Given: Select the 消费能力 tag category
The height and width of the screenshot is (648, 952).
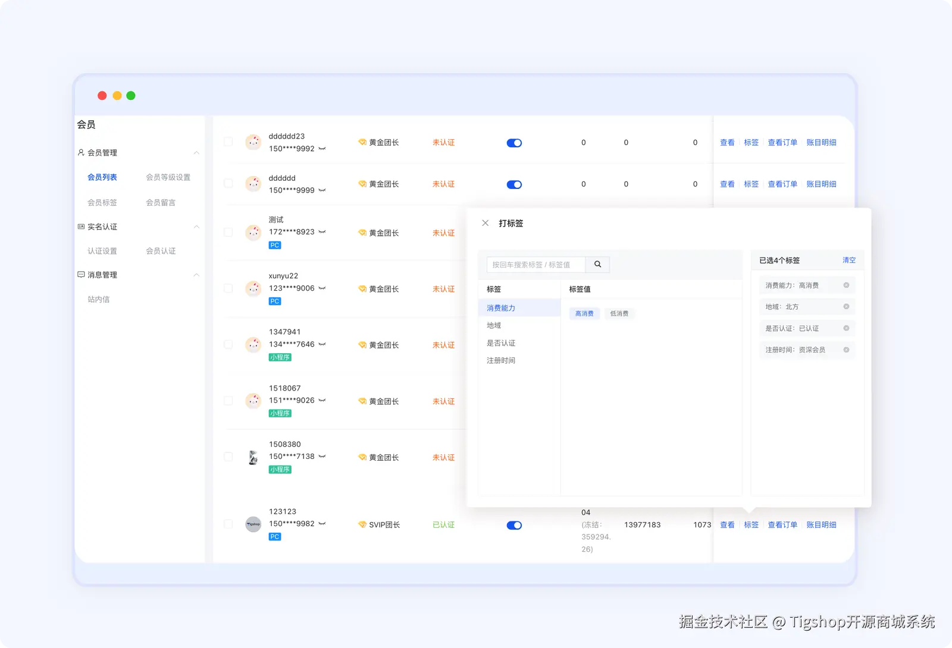Looking at the screenshot, I should tap(519, 308).
